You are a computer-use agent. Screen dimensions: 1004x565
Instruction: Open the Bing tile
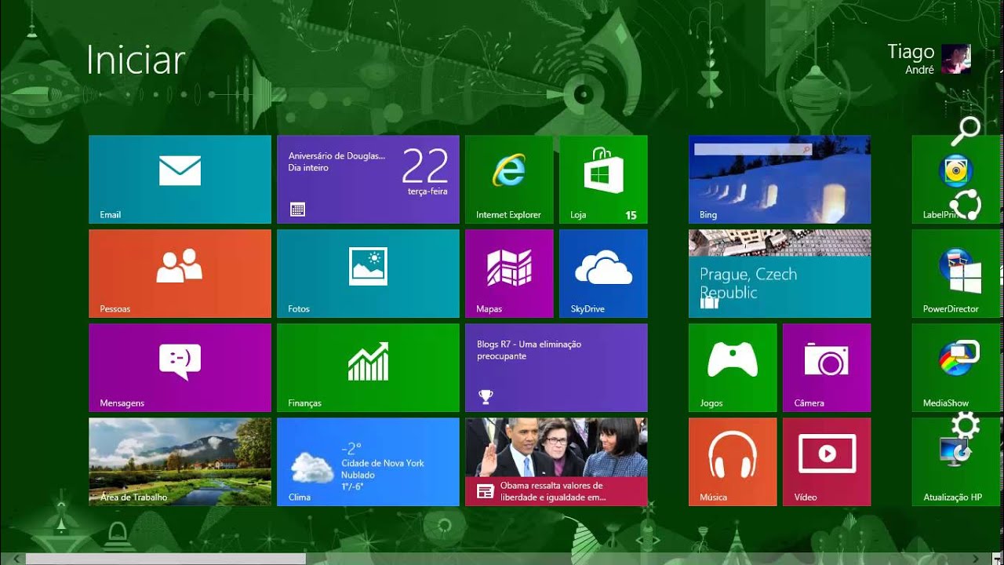click(x=780, y=180)
